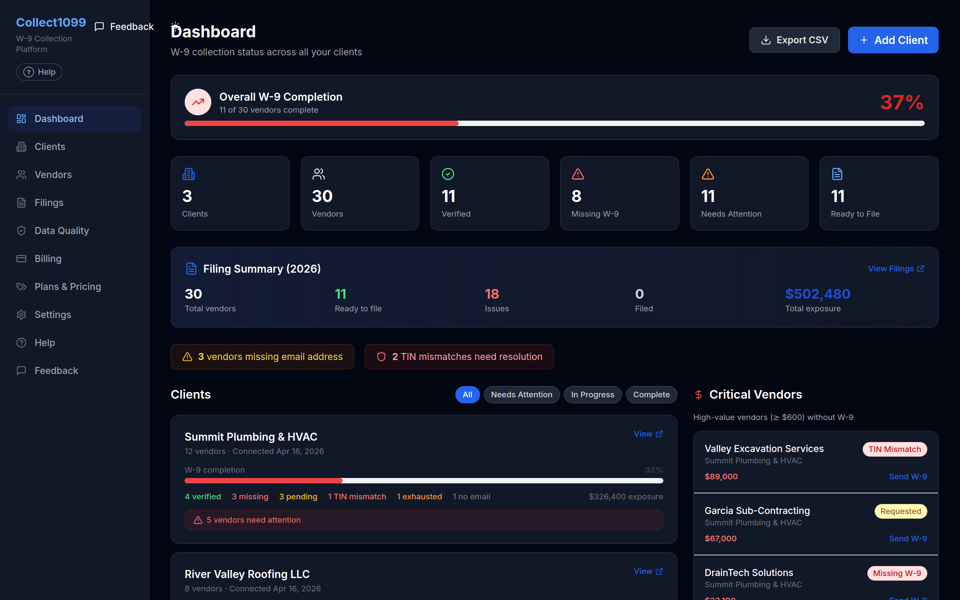Filter clients by In Progress
This screenshot has height=600, width=960.
coord(593,394)
